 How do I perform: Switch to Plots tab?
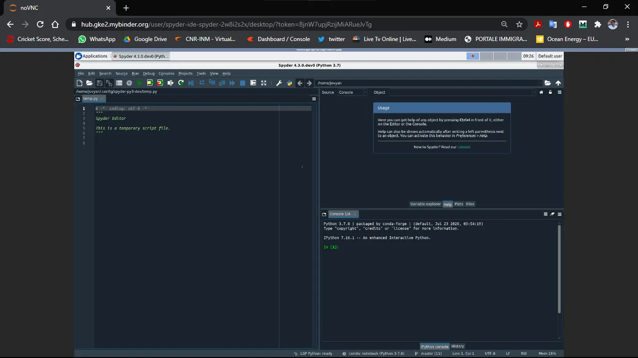coord(459,204)
